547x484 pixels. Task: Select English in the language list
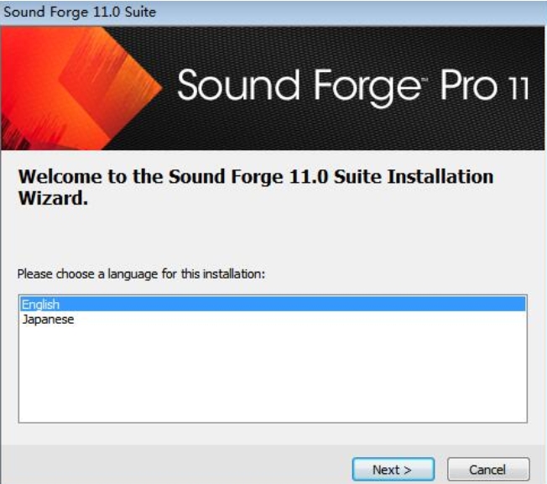[x=273, y=304]
